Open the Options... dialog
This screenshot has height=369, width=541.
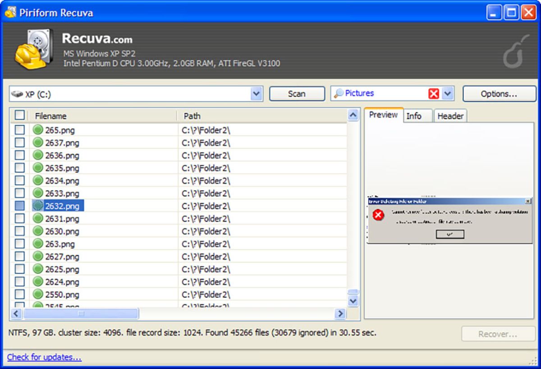tap(499, 94)
